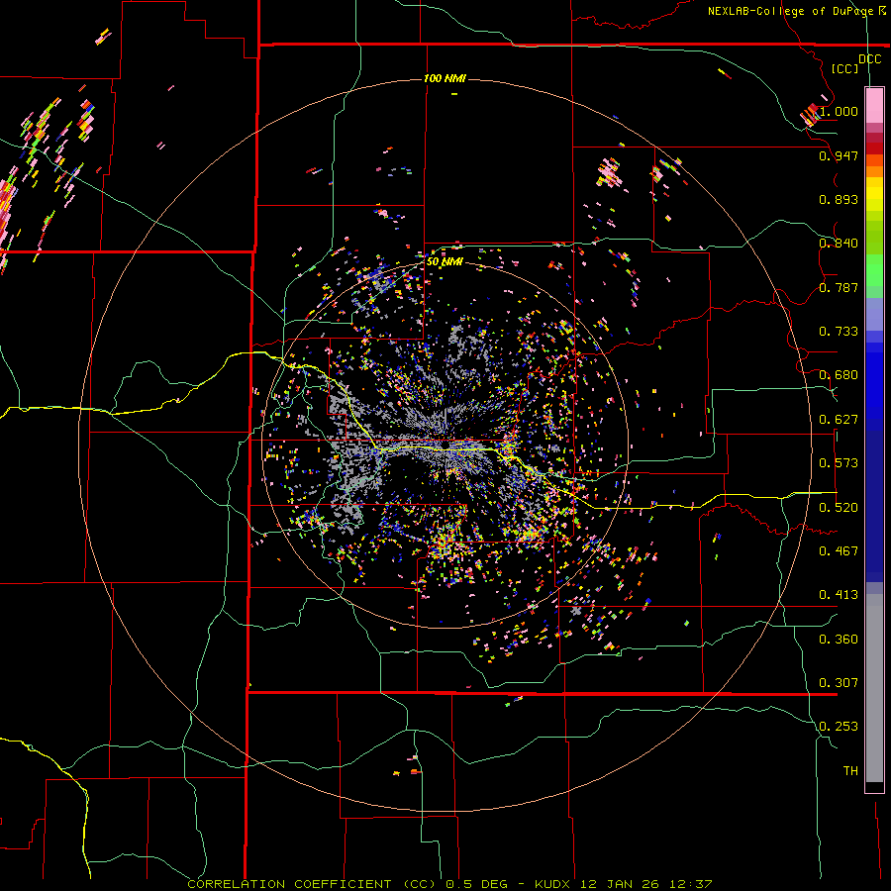
Task: Pick the red segment of the color bar
Action: pos(874,148)
